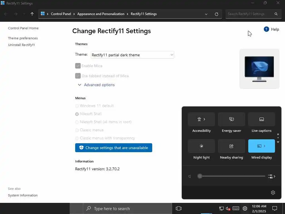285x214 pixels.
Task: Open taskbar Task View icon
Action: click(178, 208)
